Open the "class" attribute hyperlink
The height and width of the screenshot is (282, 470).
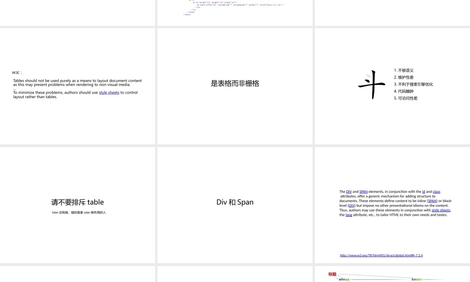click(437, 191)
